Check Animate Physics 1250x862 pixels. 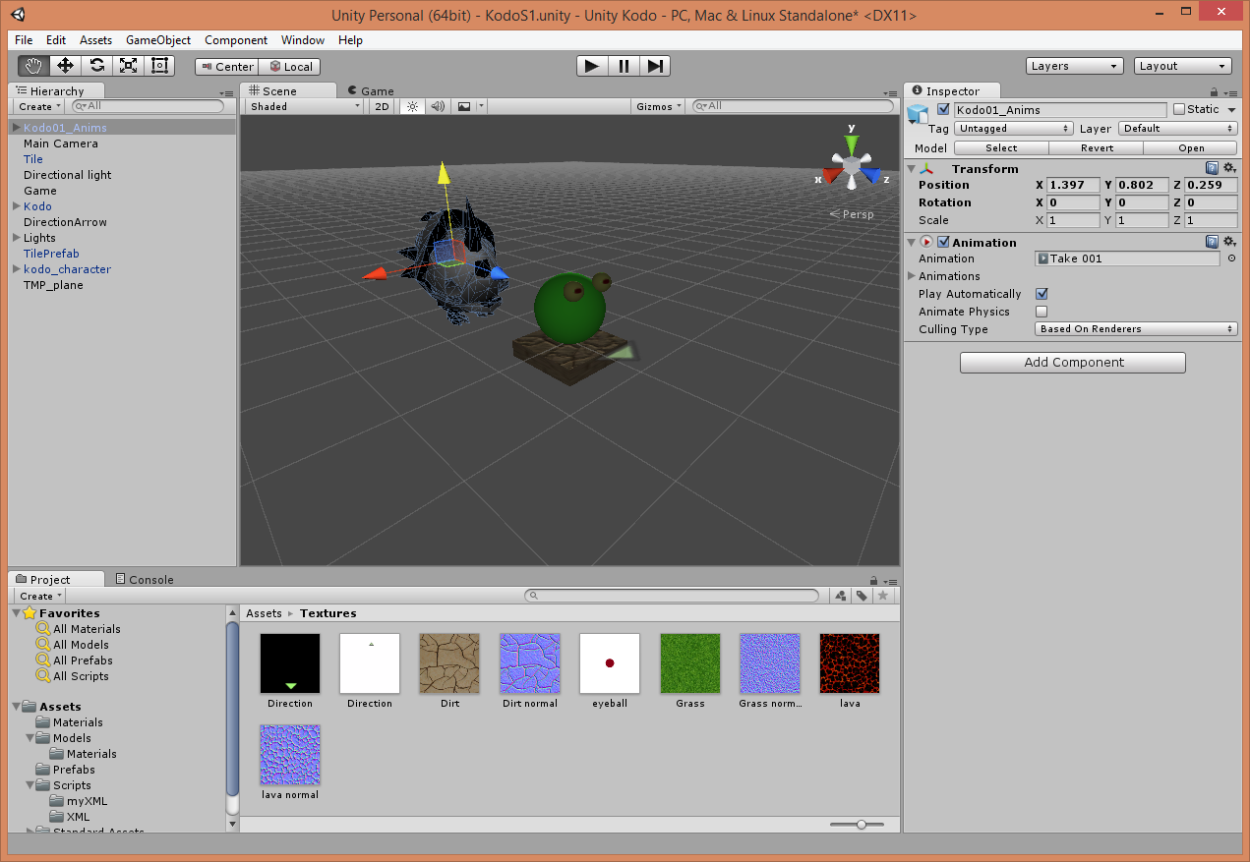tap(1042, 312)
